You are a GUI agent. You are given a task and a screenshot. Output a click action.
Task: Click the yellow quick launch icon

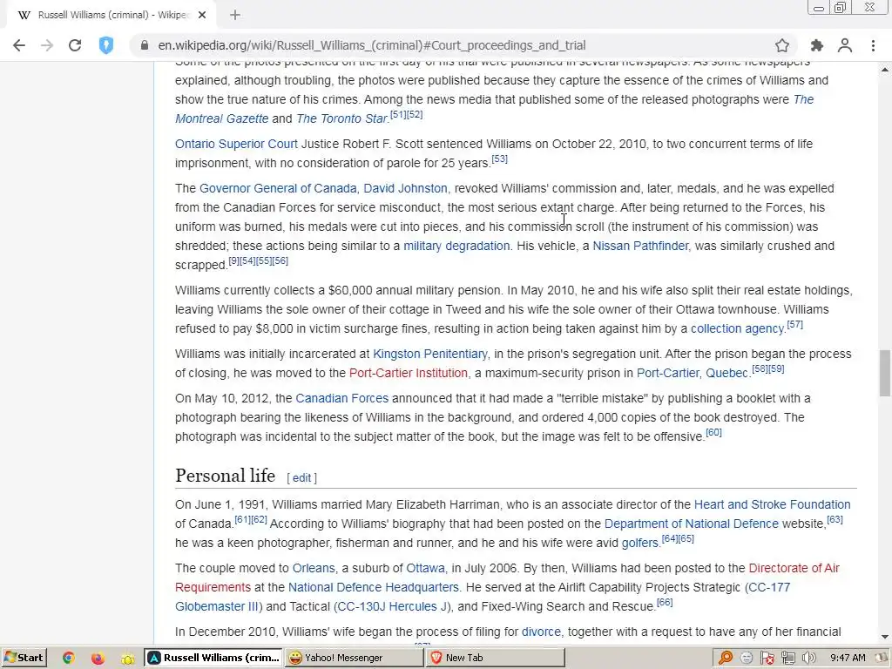pos(127,659)
